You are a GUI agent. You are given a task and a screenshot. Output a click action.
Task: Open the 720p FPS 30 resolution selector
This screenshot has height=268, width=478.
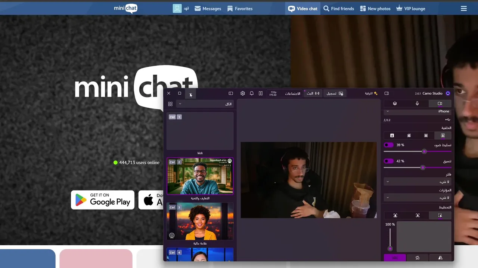click(x=273, y=93)
